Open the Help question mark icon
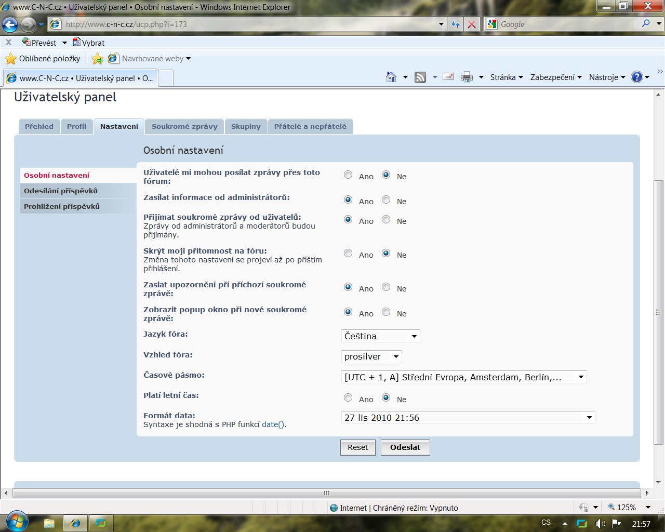The image size is (665, 532). click(636, 77)
